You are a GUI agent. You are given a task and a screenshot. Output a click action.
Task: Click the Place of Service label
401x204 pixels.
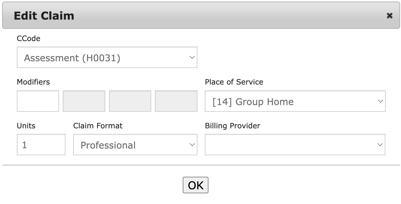coord(234,82)
